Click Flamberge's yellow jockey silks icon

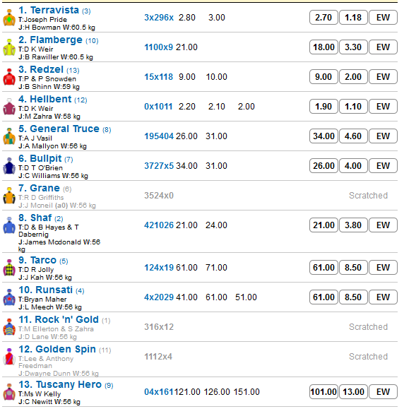click(x=9, y=47)
